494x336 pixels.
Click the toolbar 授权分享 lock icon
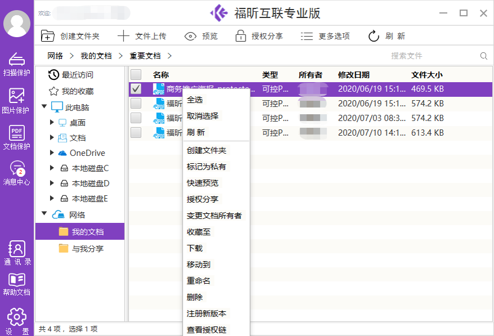click(241, 36)
